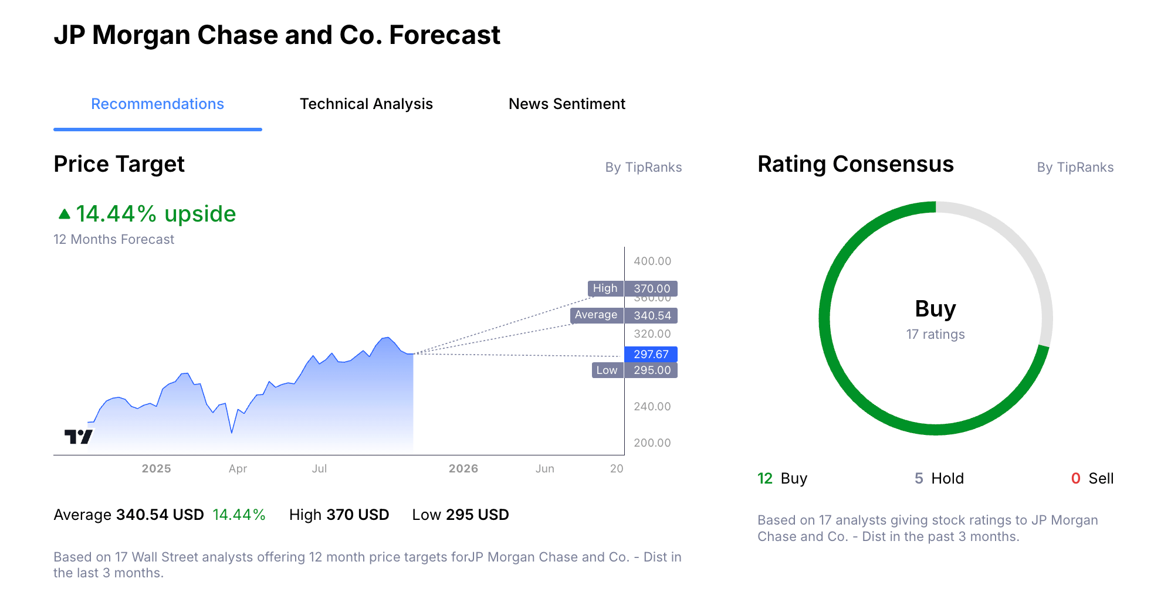Switch to the Technical Analysis tab
This screenshot has width=1171, height=592.
click(x=366, y=104)
